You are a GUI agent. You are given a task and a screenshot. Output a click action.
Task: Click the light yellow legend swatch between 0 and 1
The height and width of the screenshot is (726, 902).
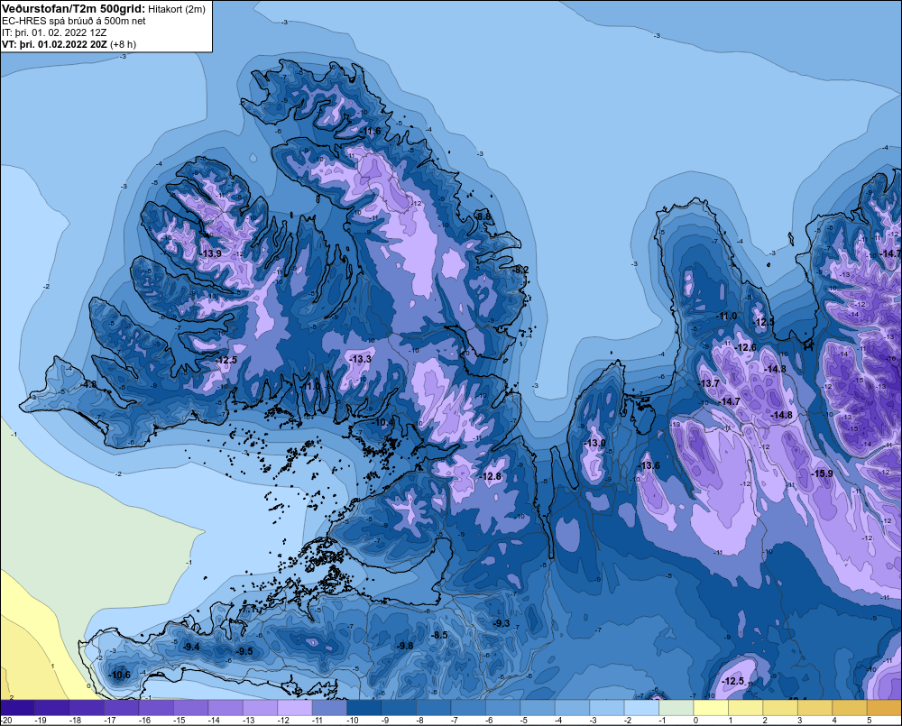pos(711,708)
